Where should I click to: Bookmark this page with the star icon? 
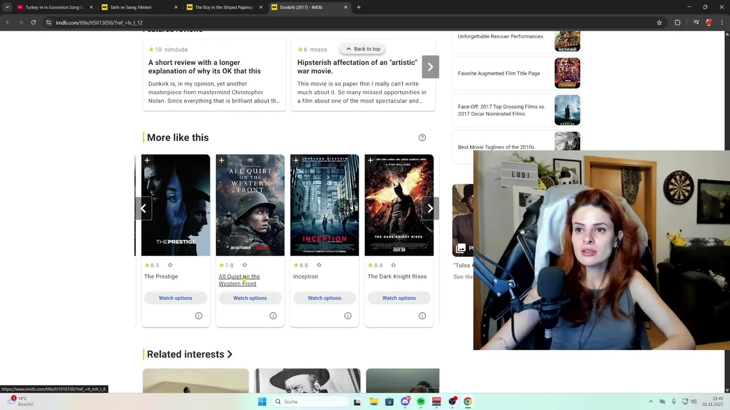[659, 23]
